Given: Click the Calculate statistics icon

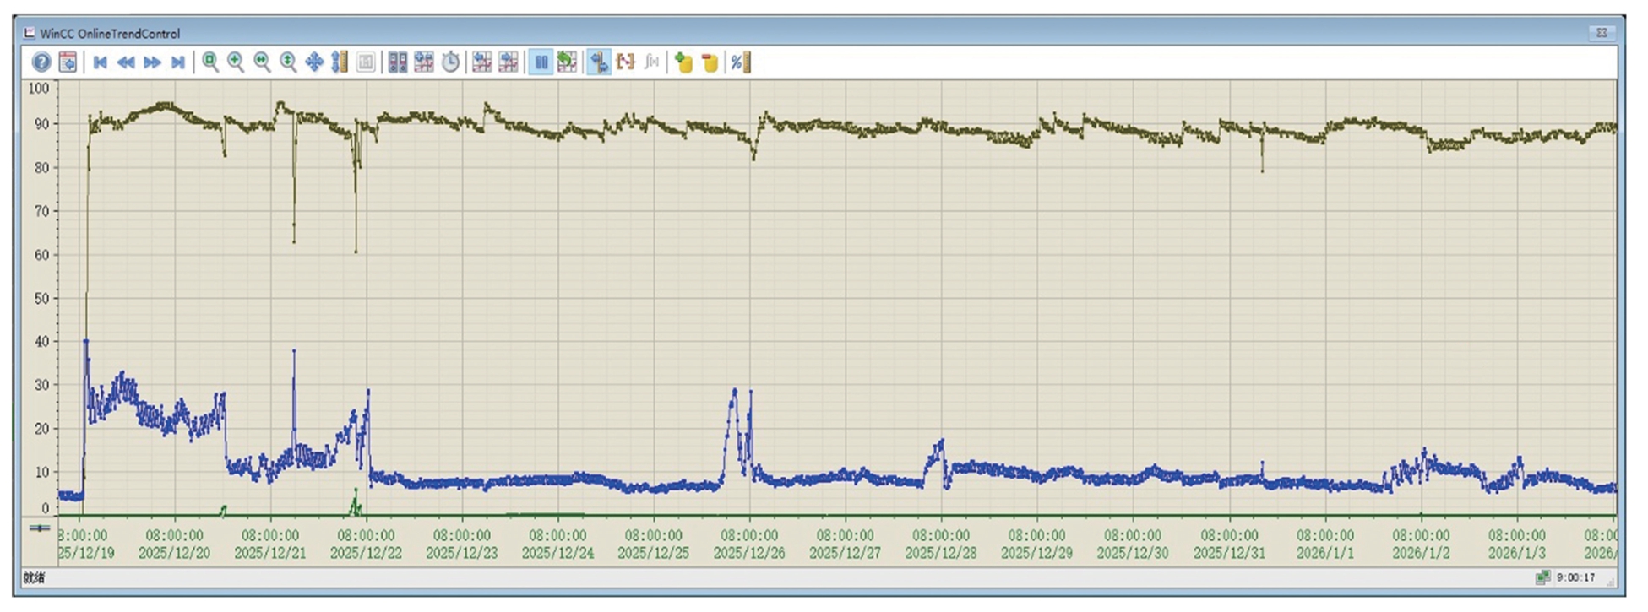Looking at the screenshot, I should [x=651, y=62].
